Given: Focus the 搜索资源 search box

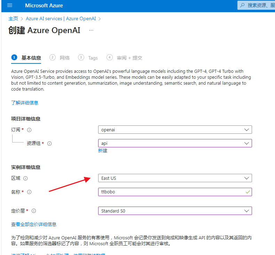Looking at the screenshot, I should point(256,5).
